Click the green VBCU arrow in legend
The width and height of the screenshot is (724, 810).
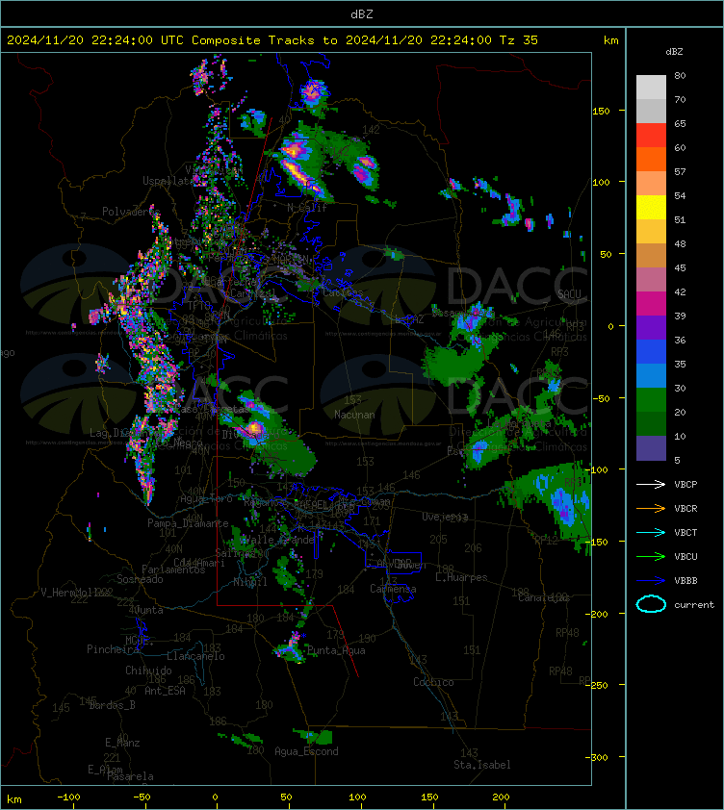(651, 557)
